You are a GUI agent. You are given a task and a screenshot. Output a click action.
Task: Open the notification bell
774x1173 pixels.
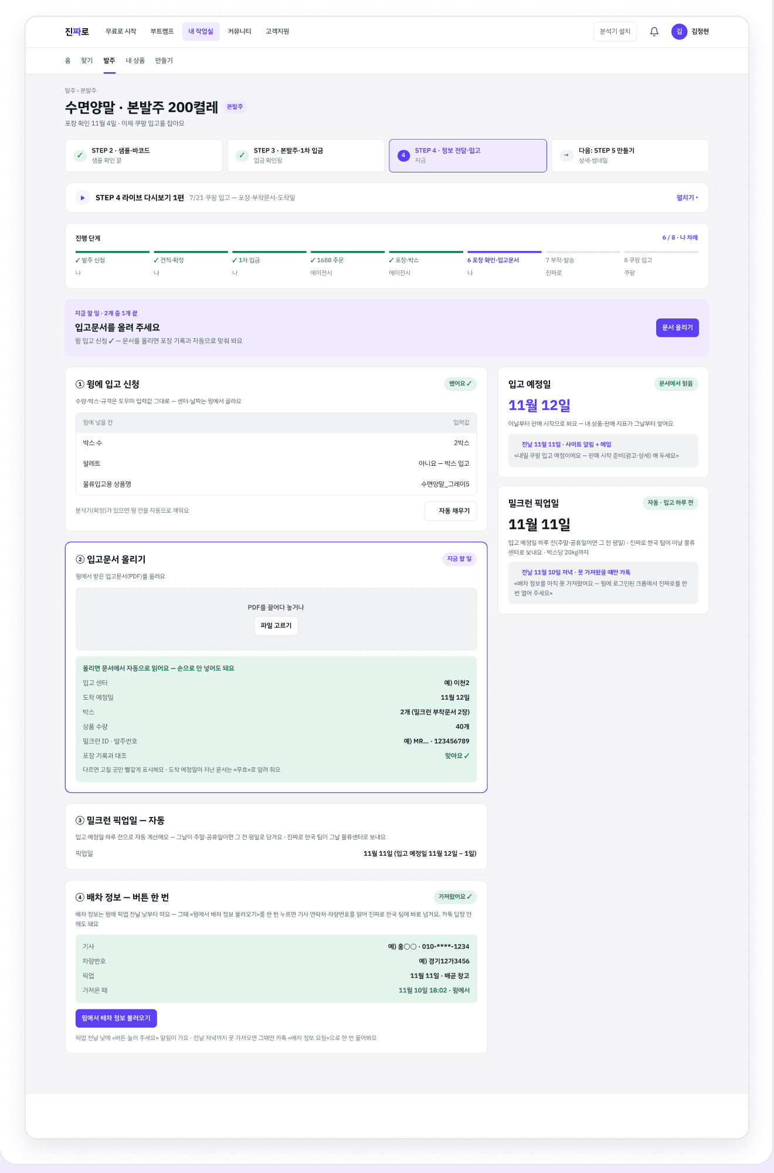tap(654, 32)
